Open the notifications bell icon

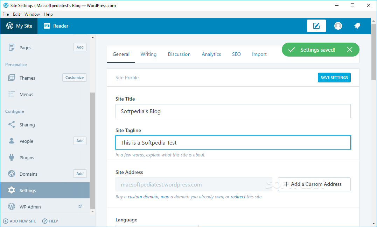pos(357,26)
